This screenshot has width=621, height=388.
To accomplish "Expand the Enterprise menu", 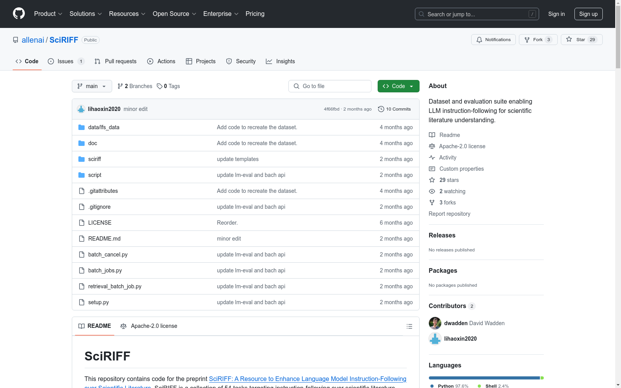I will tap(221, 14).
